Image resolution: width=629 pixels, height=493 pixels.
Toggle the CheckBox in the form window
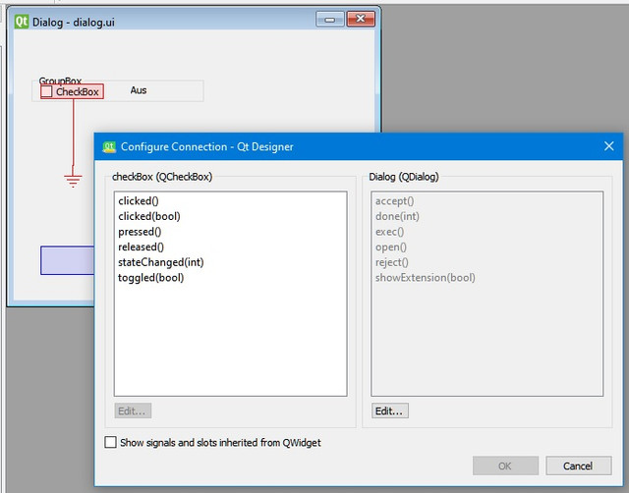click(72, 91)
